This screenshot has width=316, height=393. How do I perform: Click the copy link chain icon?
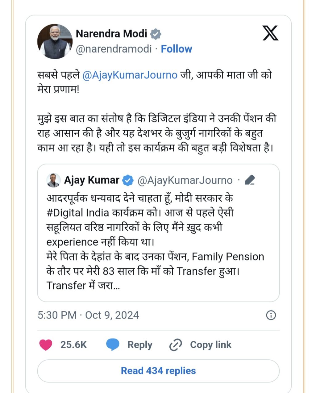coord(176,345)
